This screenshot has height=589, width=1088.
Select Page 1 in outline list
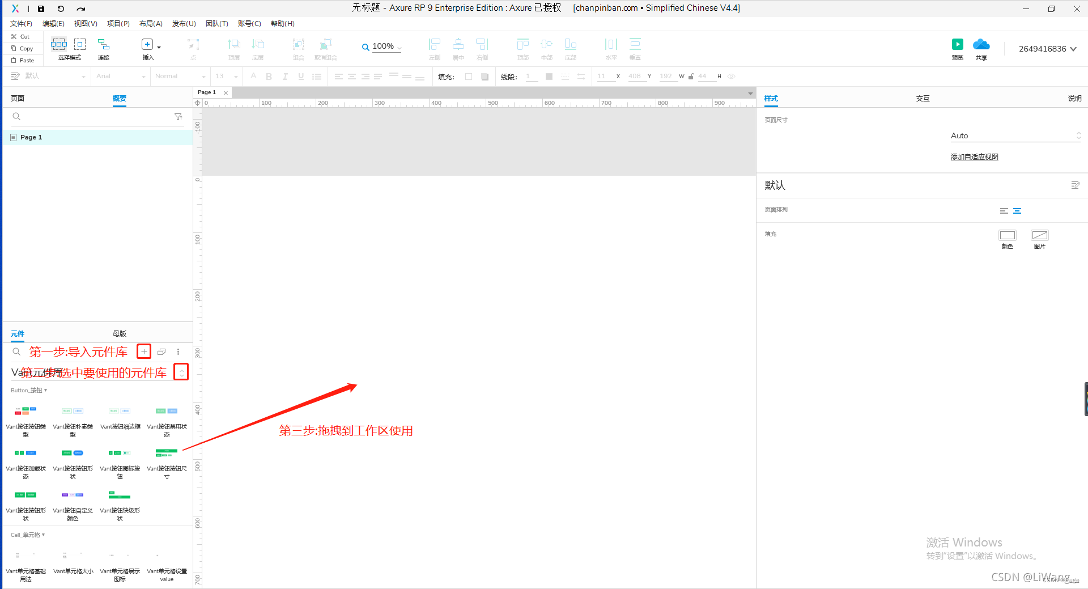pos(97,137)
